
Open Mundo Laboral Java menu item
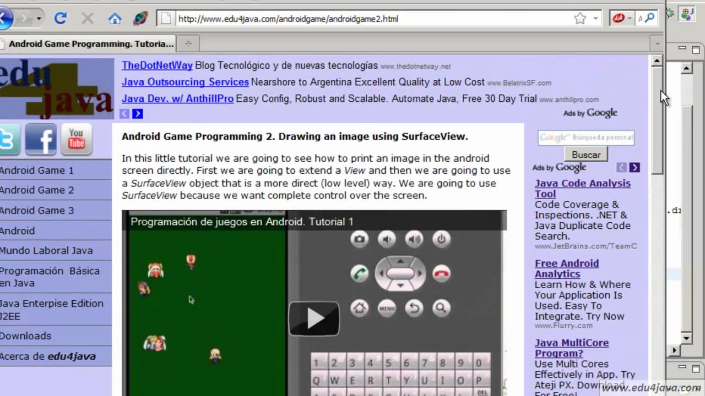pyautogui.click(x=55, y=250)
